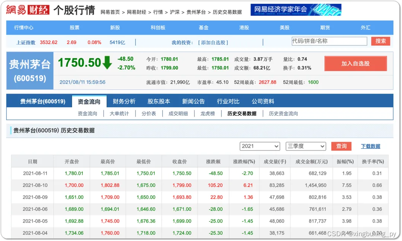This screenshot has width=402, height=241.
Task: Open the 网易经济学家年会 banner
Action: tap(296, 10)
